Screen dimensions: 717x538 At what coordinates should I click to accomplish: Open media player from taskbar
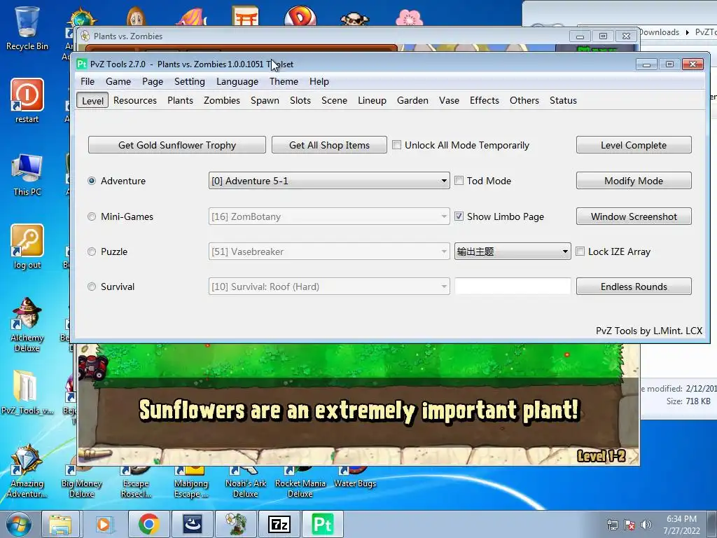coord(104,524)
